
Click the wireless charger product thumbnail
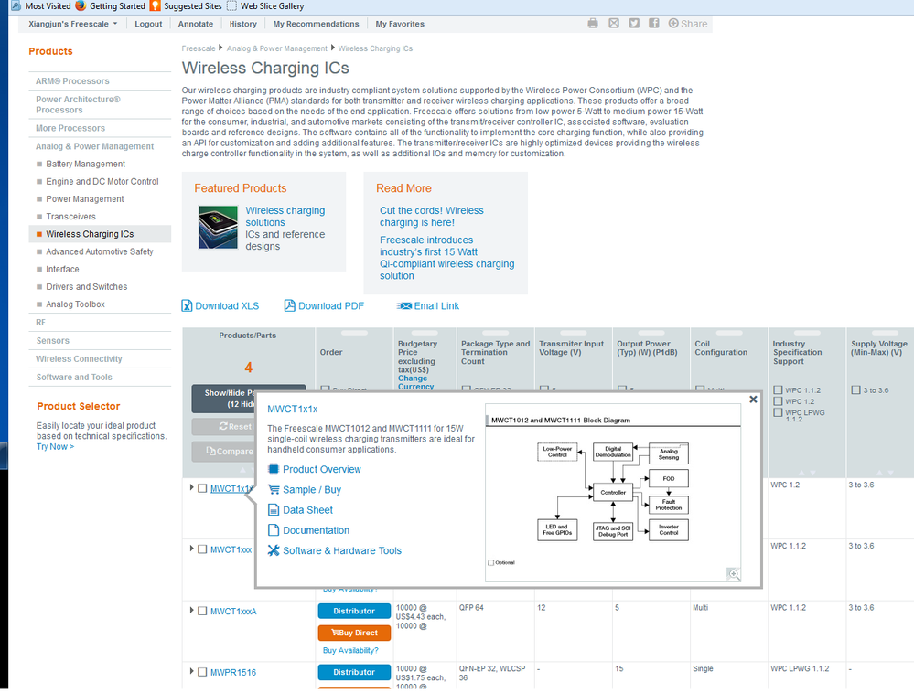[x=218, y=227]
